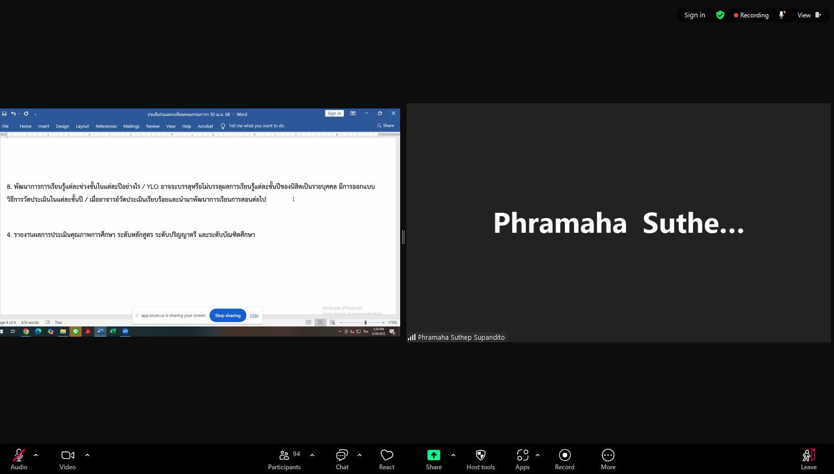Adjust the Word zoom slider handle
This screenshot has width=834, height=474.
point(365,322)
